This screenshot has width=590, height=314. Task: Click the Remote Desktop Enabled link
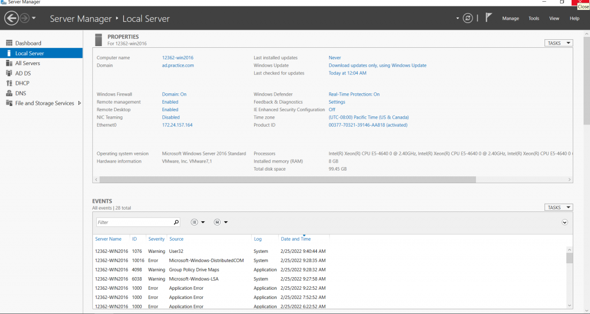coord(170,110)
